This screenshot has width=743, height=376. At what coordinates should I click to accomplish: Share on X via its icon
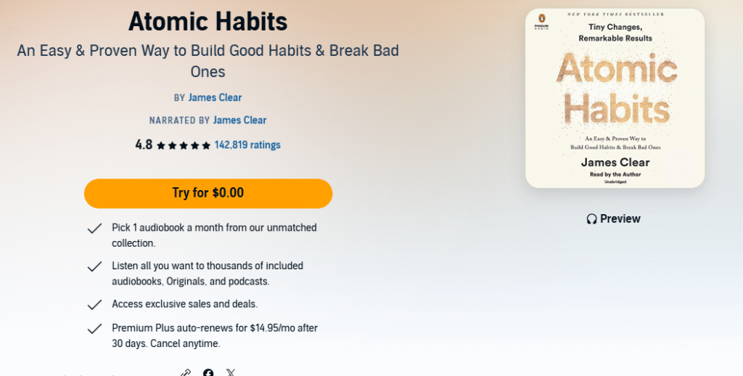pyautogui.click(x=231, y=373)
